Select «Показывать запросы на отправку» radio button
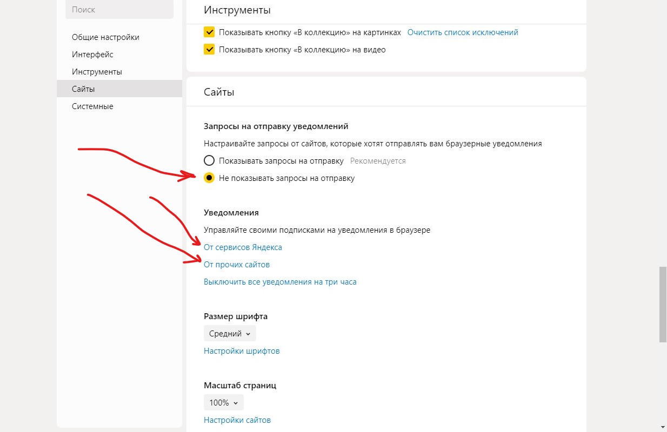The image size is (667, 432). click(x=209, y=161)
